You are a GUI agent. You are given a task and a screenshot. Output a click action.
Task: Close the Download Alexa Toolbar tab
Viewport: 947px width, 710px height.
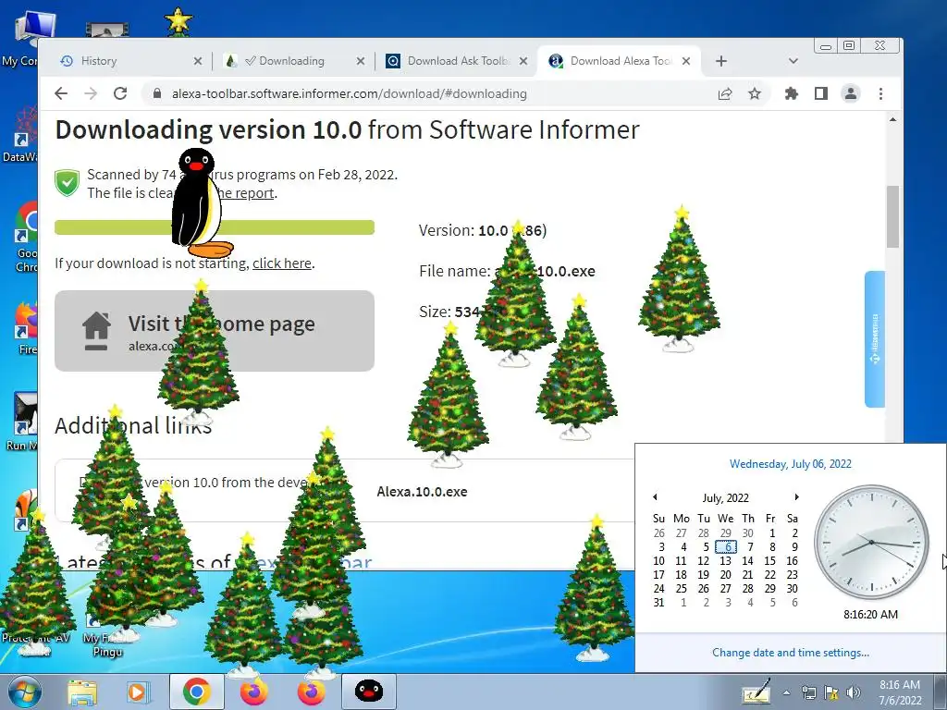686,61
